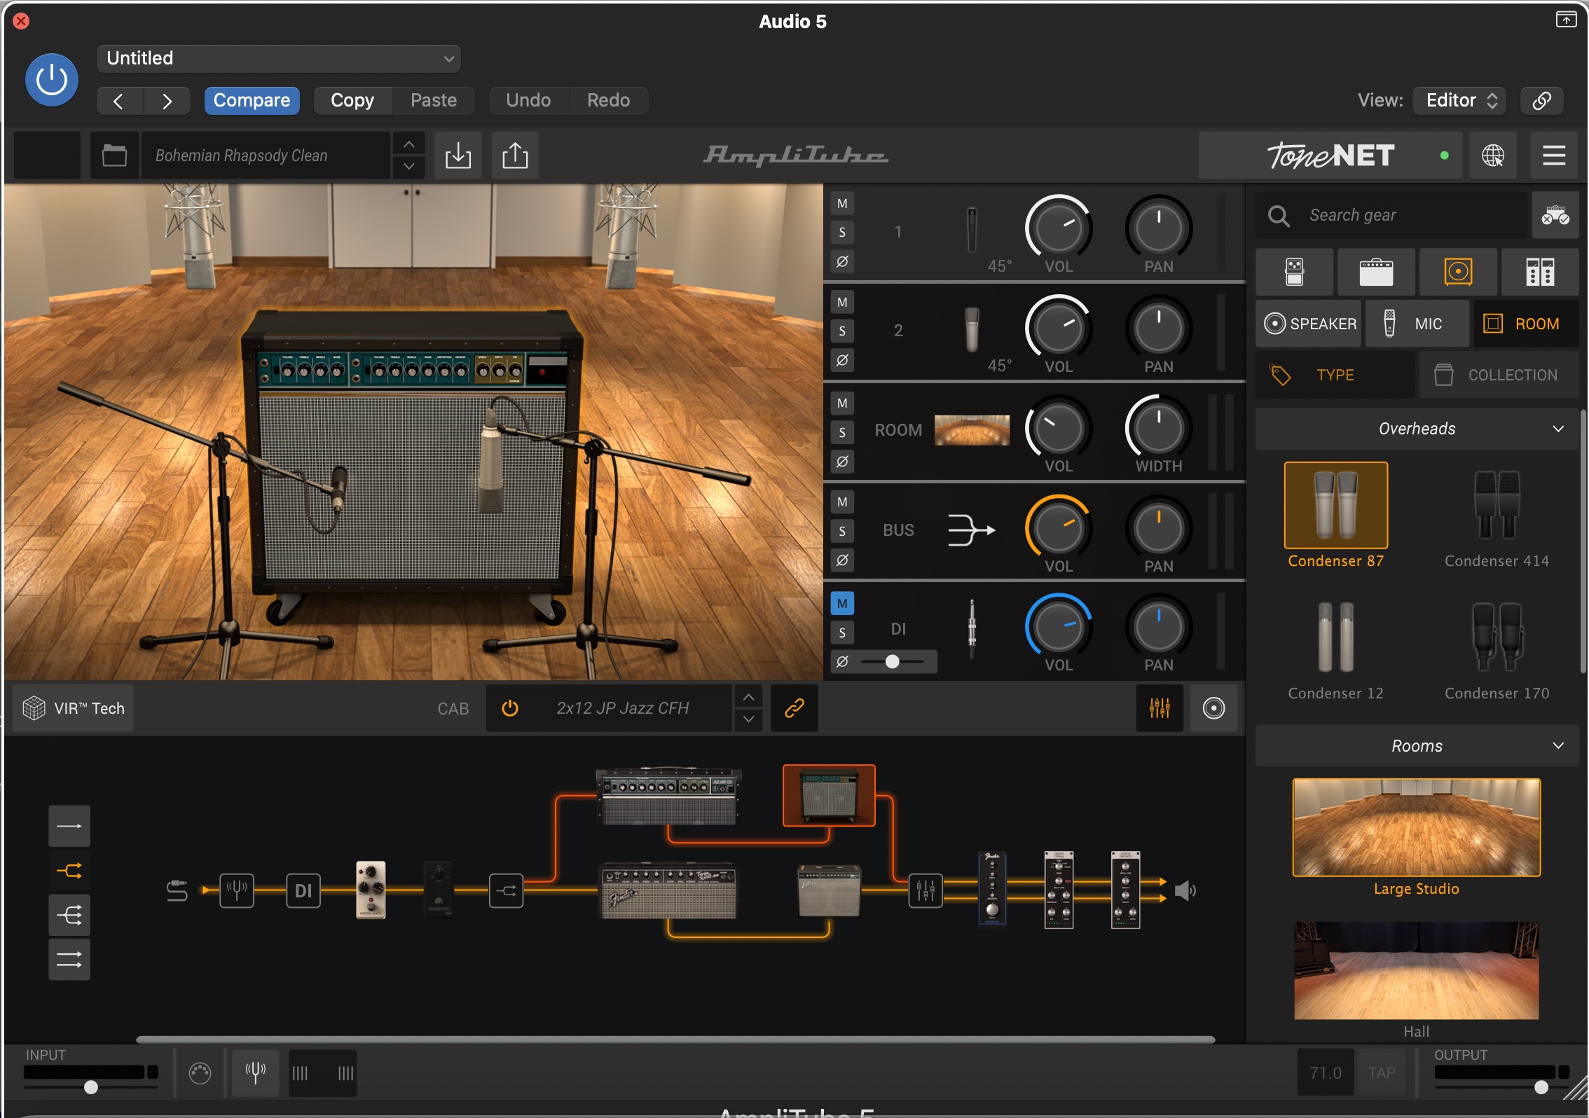The height and width of the screenshot is (1118, 1589).
Task: Go to previous setting arrow
Action: (119, 100)
